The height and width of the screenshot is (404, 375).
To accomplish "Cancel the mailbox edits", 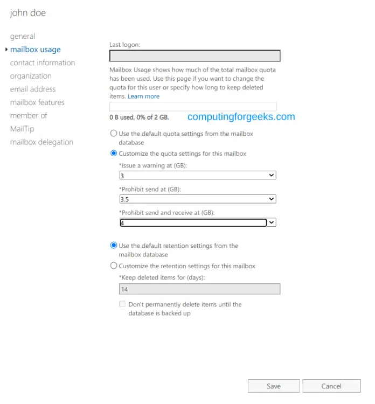I will (331, 386).
